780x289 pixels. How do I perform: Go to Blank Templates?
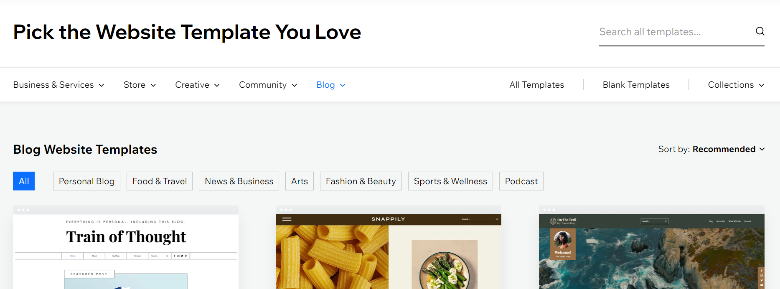click(636, 85)
